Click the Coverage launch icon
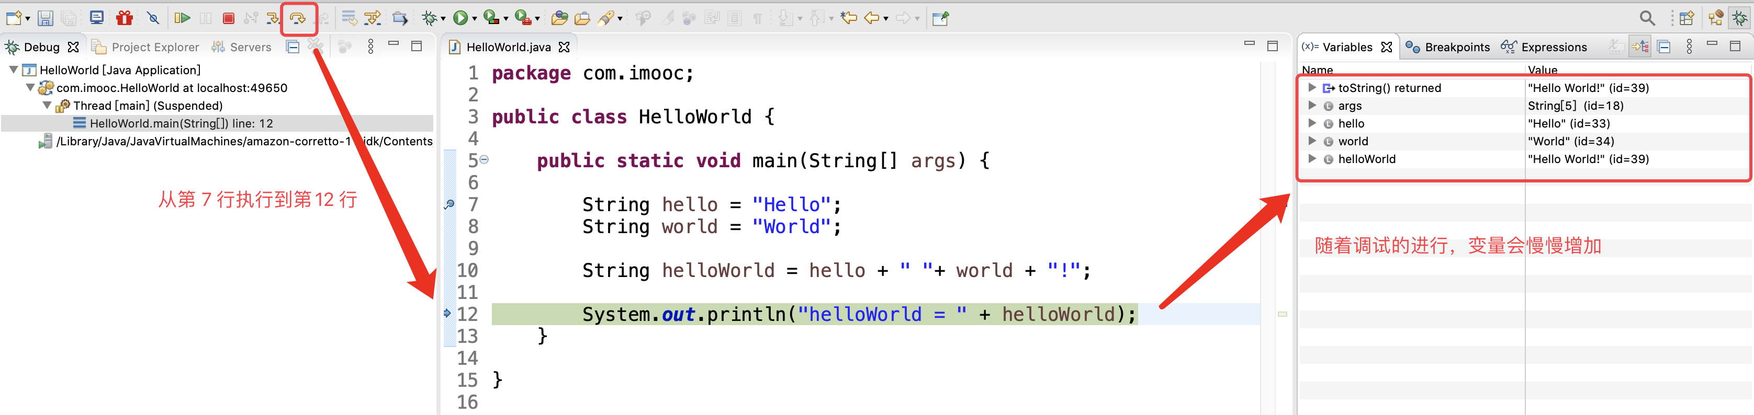Screen dimensions: 1754x415 click(x=490, y=18)
